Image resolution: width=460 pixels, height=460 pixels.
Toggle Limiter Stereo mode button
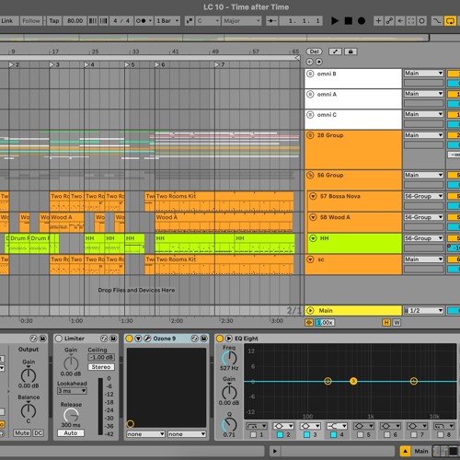[x=101, y=367]
